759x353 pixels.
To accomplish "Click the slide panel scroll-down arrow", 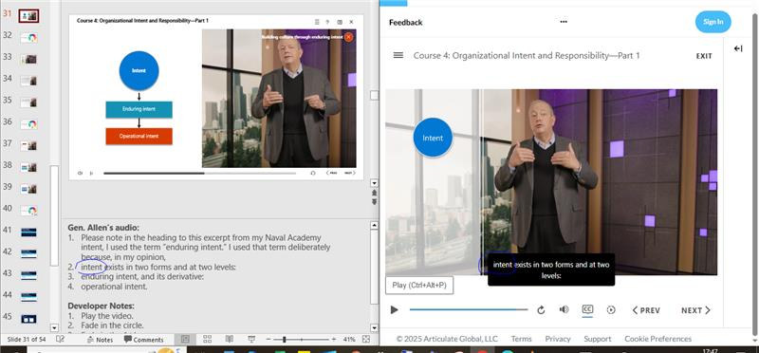I will coord(54,327).
